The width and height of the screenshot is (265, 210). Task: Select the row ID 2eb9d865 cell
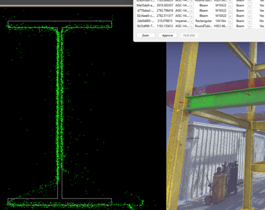(x=145, y=21)
